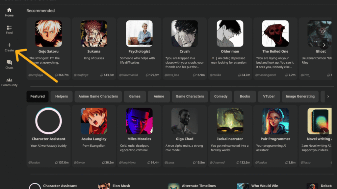This screenshot has width=337, height=189.
Task: Click creator handle @Larus
Action: pos(169,162)
